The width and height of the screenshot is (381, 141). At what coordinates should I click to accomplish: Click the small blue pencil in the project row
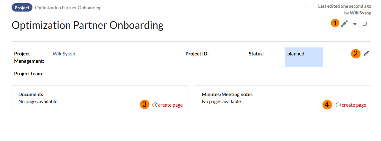(367, 53)
